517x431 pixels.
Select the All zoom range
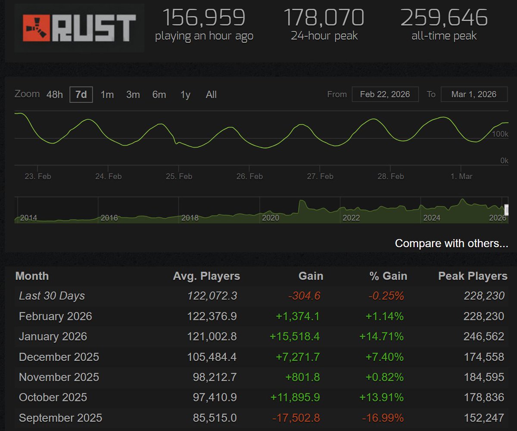[211, 95]
